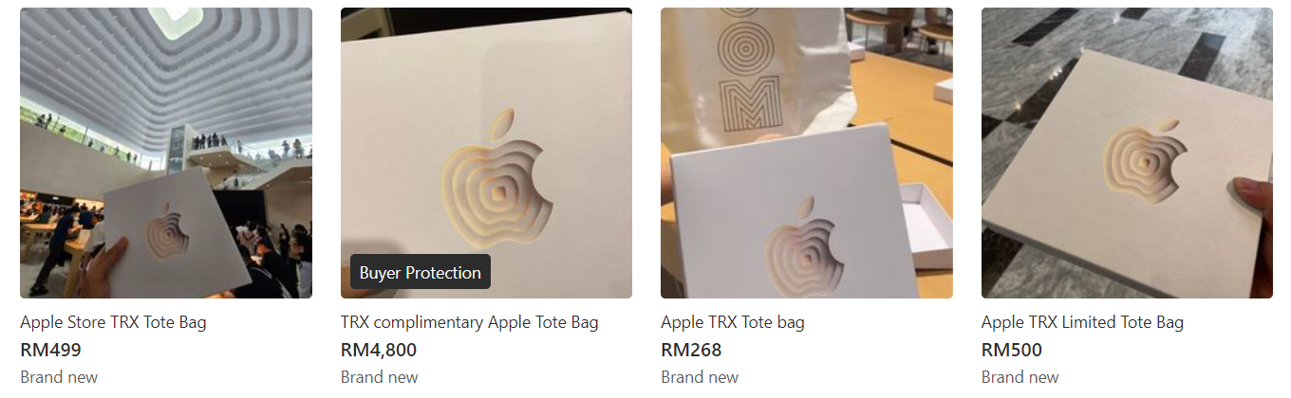The width and height of the screenshot is (1291, 398).
Task: Click 'Brand new' under the RM499 listing
Action: point(59,377)
